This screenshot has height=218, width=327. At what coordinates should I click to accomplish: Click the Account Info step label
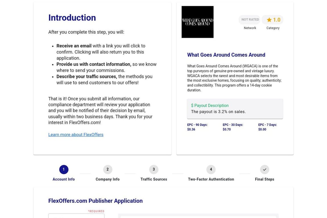pyautogui.click(x=64, y=179)
